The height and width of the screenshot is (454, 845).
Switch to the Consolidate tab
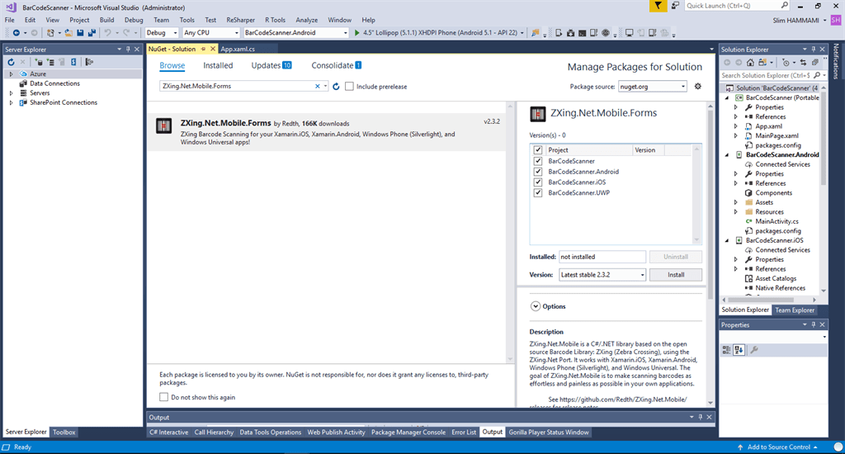(337, 66)
